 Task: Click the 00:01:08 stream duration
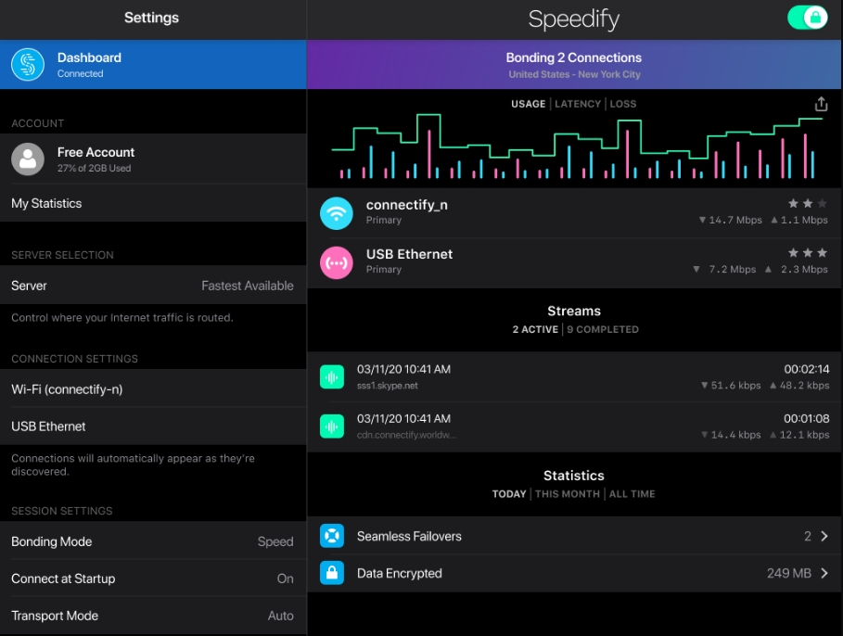tap(807, 418)
